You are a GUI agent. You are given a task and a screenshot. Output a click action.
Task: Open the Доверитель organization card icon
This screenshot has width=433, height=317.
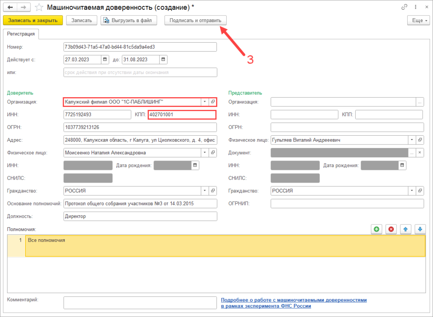213,102
